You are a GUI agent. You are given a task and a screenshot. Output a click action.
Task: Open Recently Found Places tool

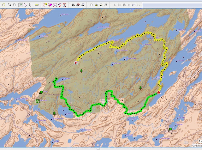pyautogui.click(x=83, y=5)
